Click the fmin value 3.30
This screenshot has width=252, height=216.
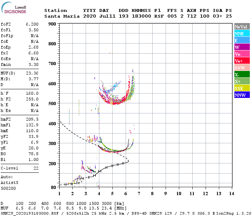[33, 64]
